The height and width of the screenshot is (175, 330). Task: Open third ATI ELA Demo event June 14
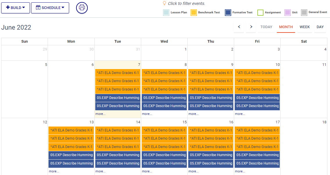coord(118,147)
